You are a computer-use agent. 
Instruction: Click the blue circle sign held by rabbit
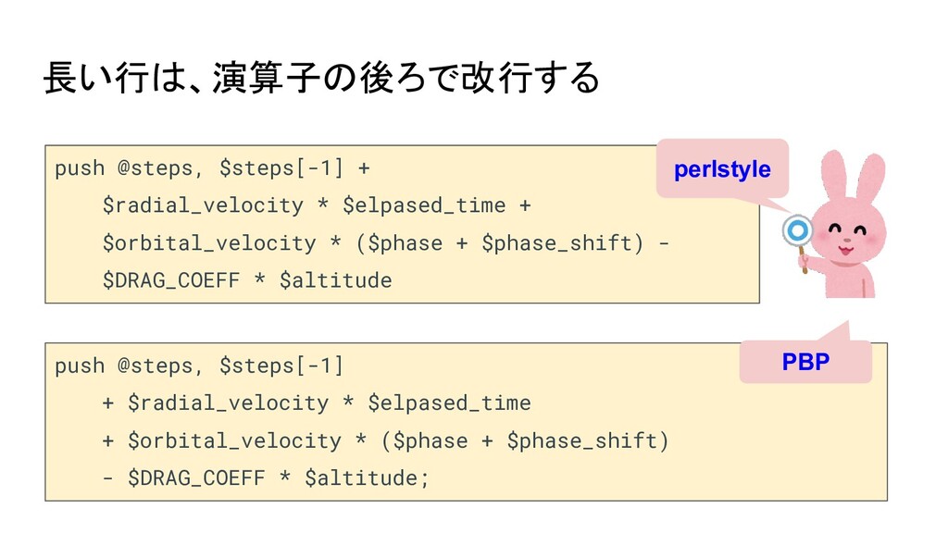[797, 230]
